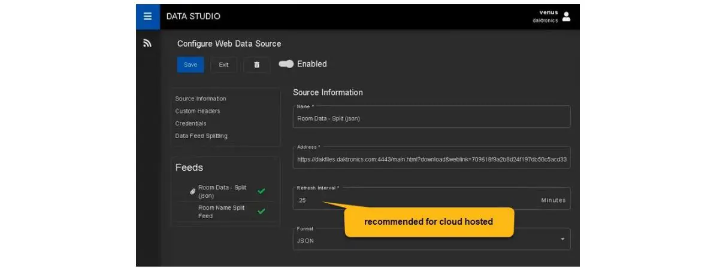This screenshot has width=726, height=272.
Task: Click the paperclip icon beside Room Data feed
Action: point(192,192)
